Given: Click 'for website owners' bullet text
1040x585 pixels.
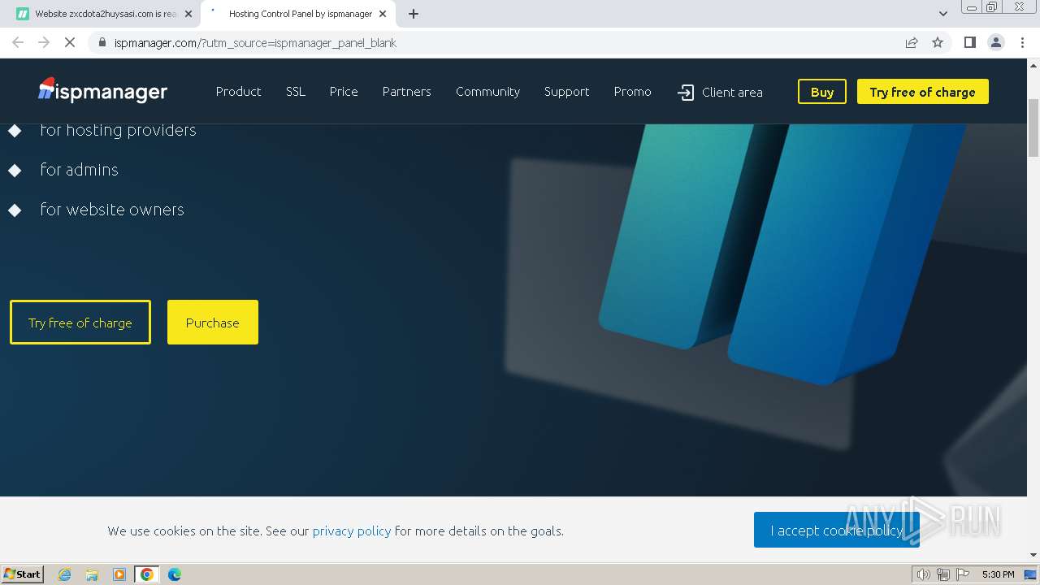Looking at the screenshot, I should coord(112,210).
